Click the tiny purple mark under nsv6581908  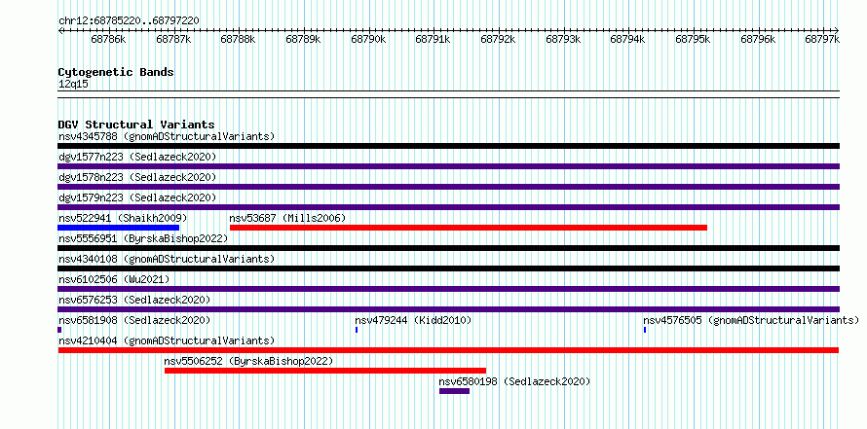pos(59,330)
